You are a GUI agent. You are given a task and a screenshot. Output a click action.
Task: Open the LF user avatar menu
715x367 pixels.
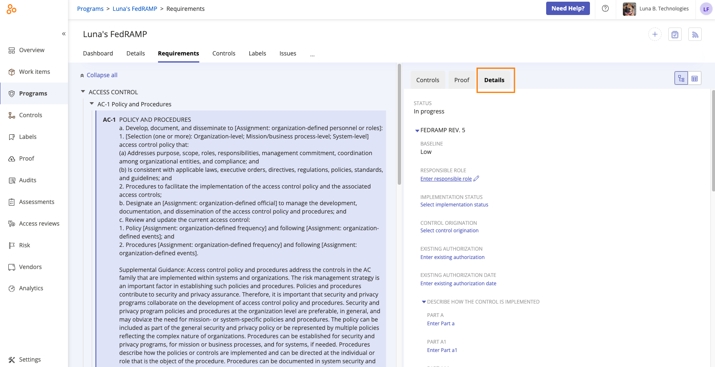(x=706, y=9)
